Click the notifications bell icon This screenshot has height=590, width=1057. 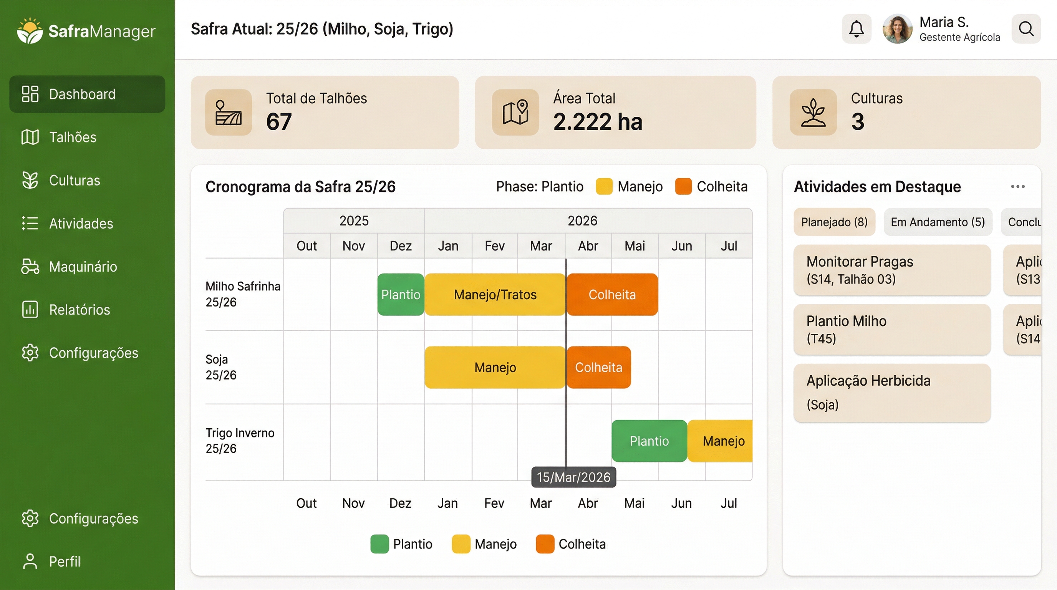(857, 29)
